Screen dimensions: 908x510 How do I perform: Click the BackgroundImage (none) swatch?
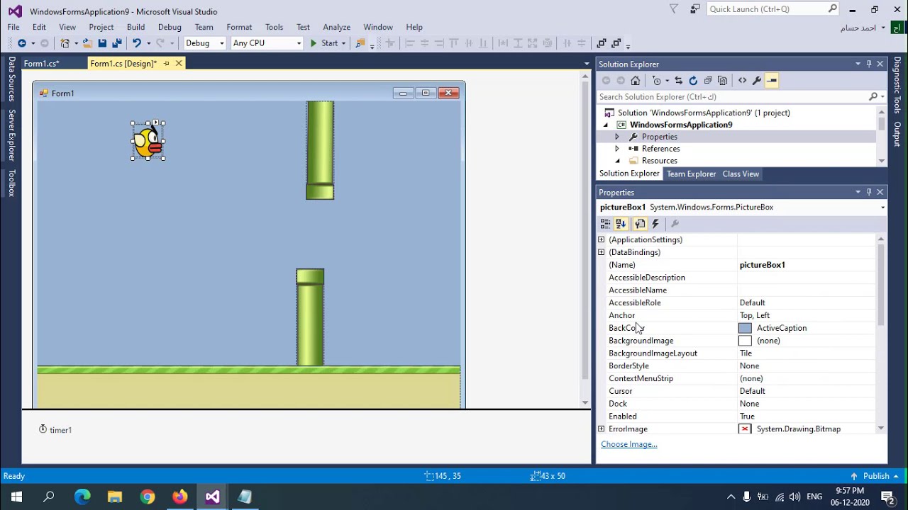(x=745, y=341)
